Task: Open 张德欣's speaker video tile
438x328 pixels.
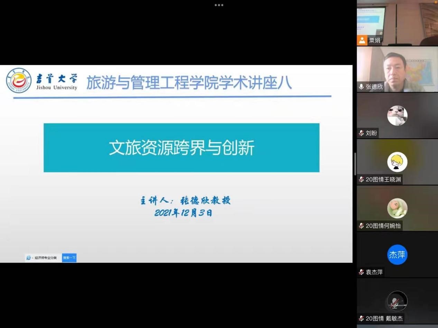Action: (397, 69)
